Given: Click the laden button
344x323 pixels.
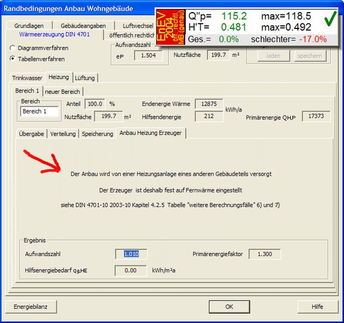Looking at the screenshot, I should [x=273, y=56].
